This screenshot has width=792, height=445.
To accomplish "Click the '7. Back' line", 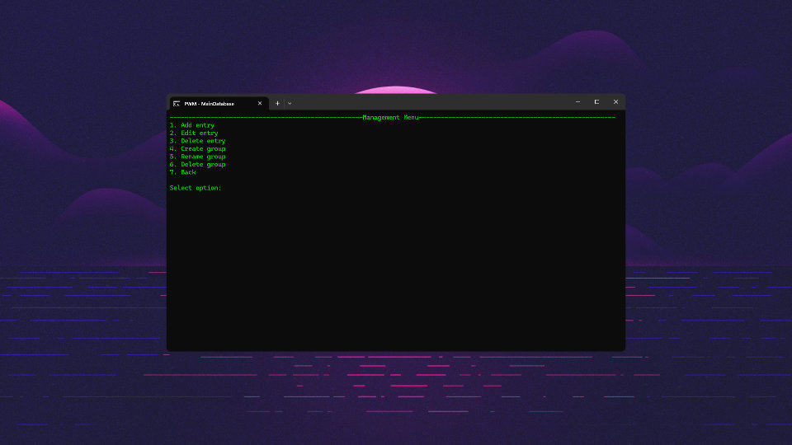I will [x=183, y=172].
